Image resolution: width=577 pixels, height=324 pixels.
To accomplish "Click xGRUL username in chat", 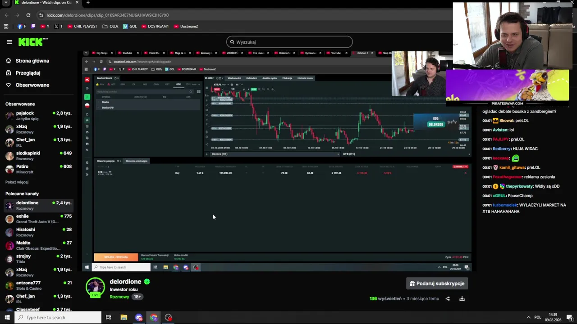I will [499, 196].
